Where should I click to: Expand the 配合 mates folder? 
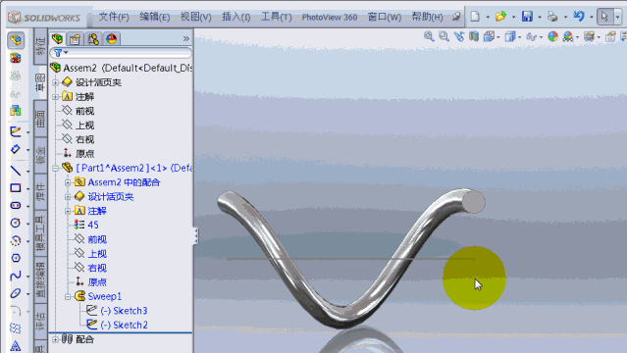click(56, 339)
